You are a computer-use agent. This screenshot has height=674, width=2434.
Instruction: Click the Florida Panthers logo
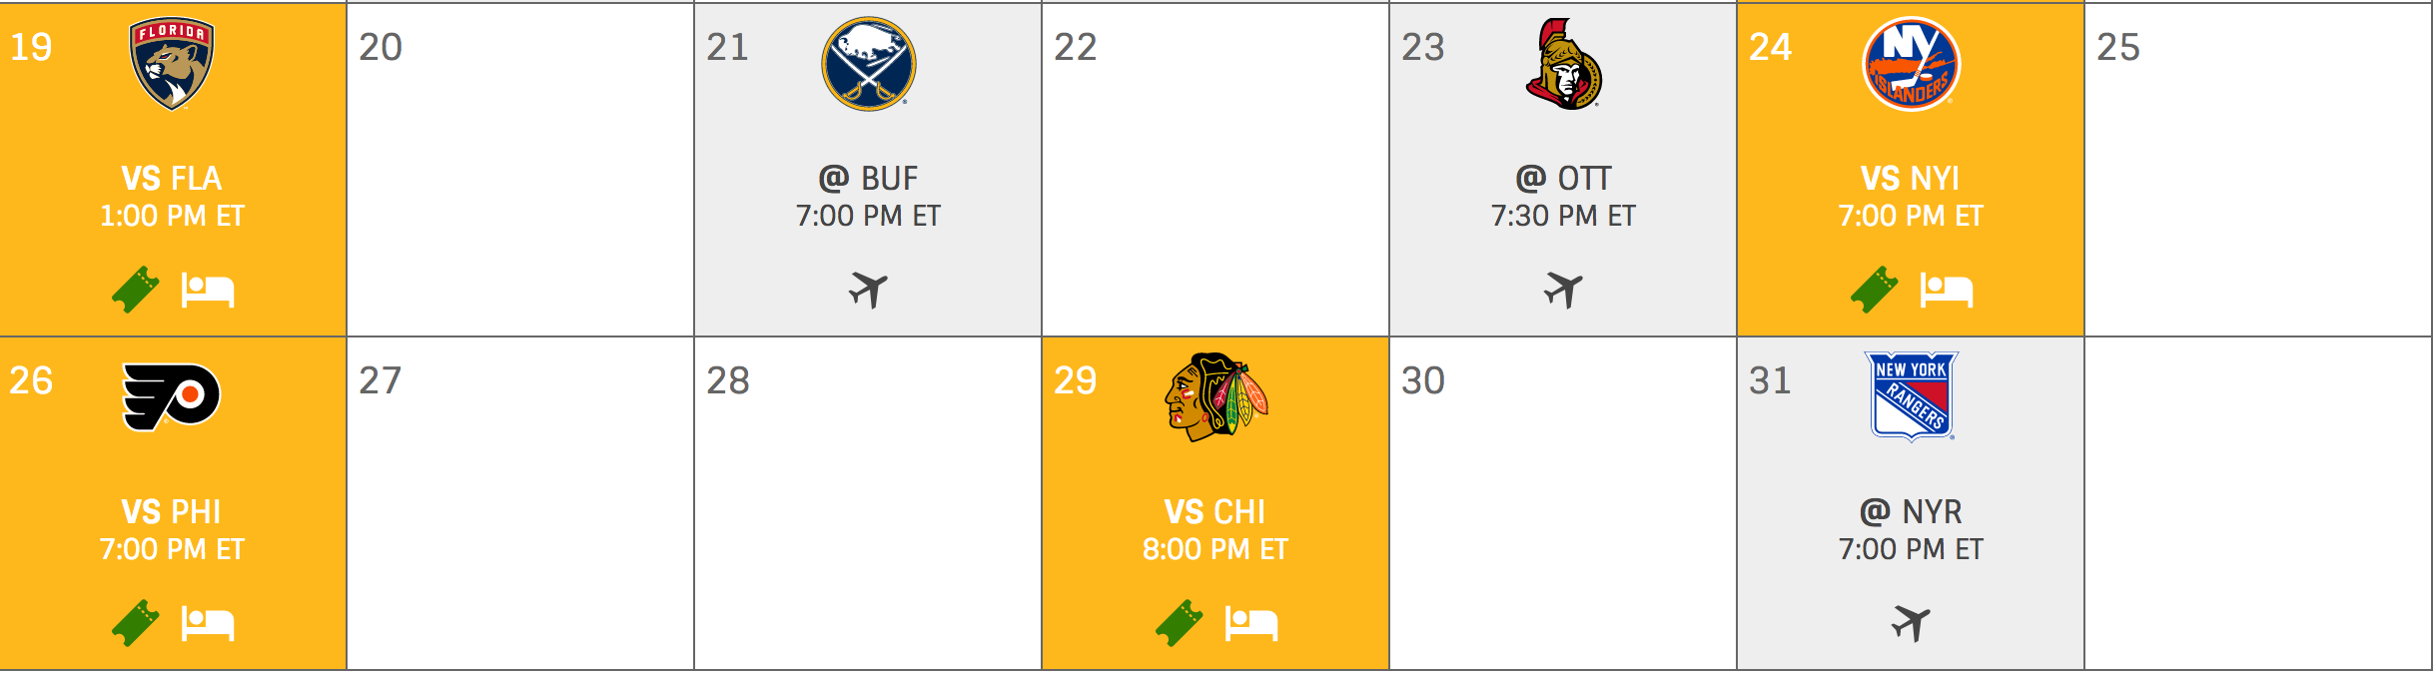point(172,64)
